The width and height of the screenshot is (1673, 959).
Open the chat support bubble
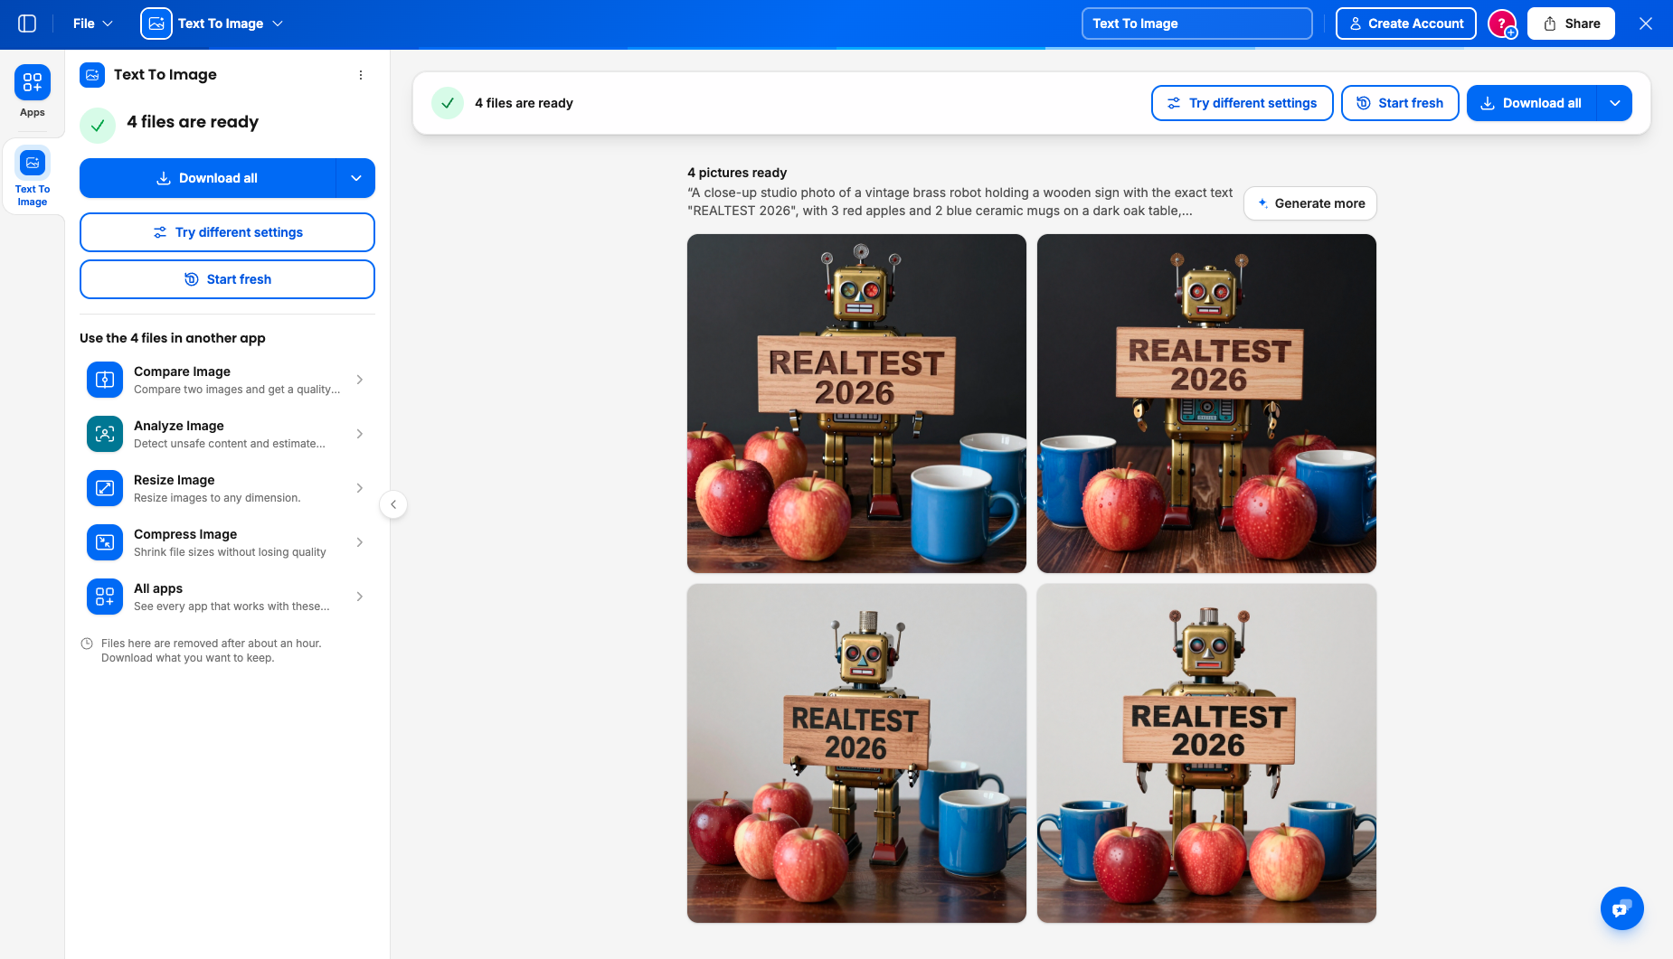point(1621,908)
